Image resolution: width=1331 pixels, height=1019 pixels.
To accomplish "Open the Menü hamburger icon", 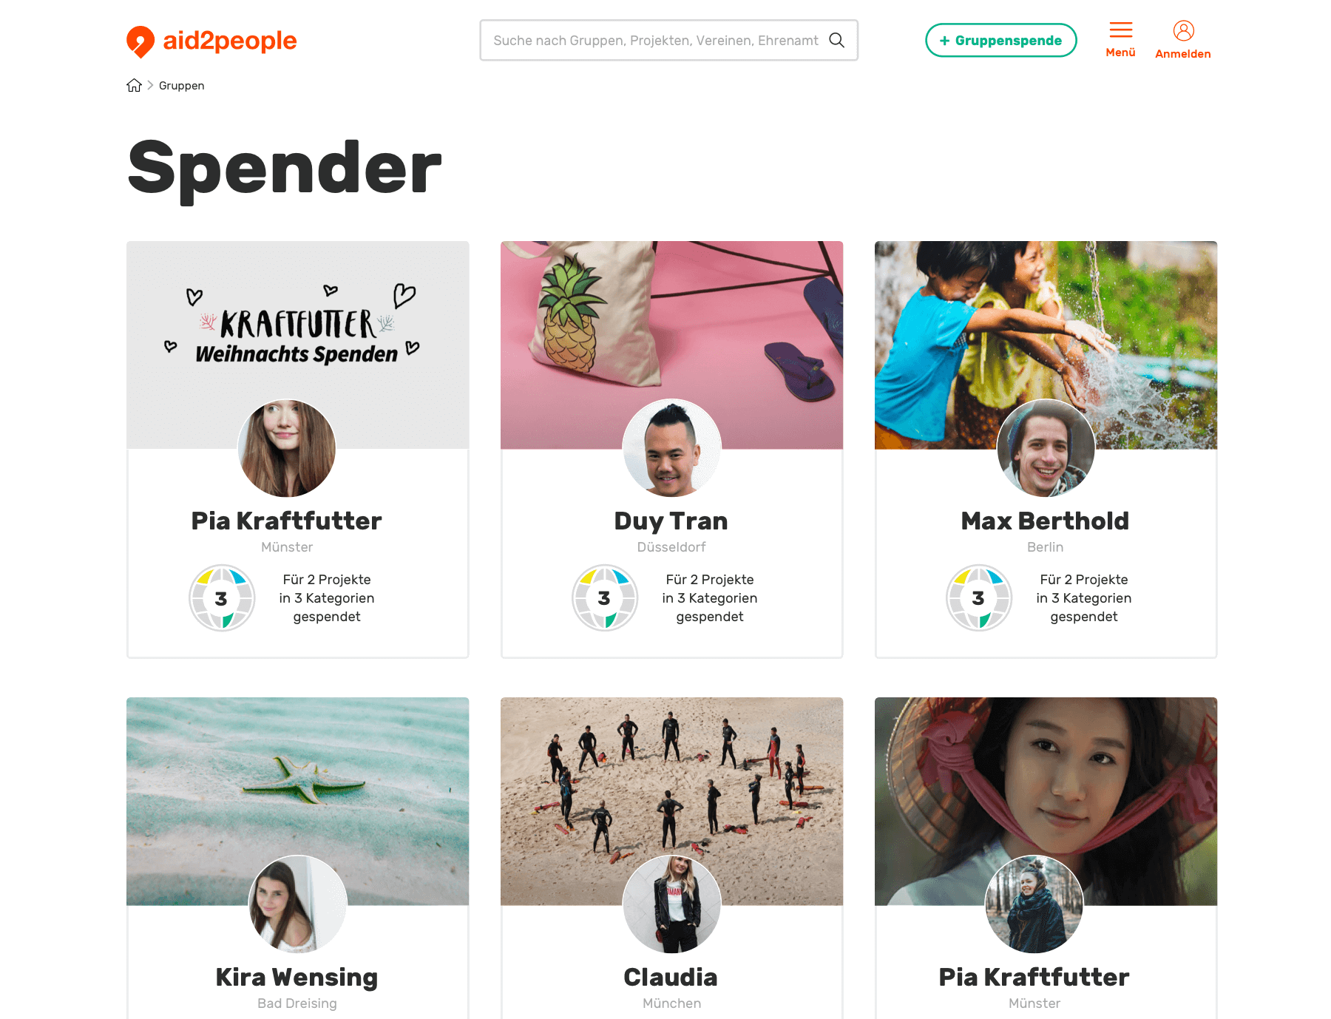I will pyautogui.click(x=1120, y=30).
